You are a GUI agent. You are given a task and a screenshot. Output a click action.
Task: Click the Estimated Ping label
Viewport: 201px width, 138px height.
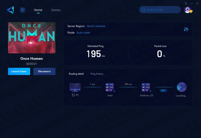tap(96, 46)
